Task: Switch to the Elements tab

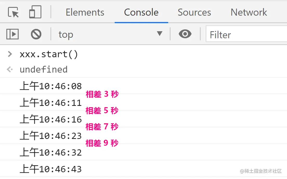Action: pos(85,12)
